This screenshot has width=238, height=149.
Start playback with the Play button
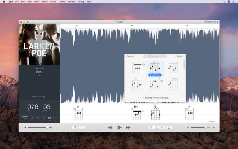click(x=119, y=127)
